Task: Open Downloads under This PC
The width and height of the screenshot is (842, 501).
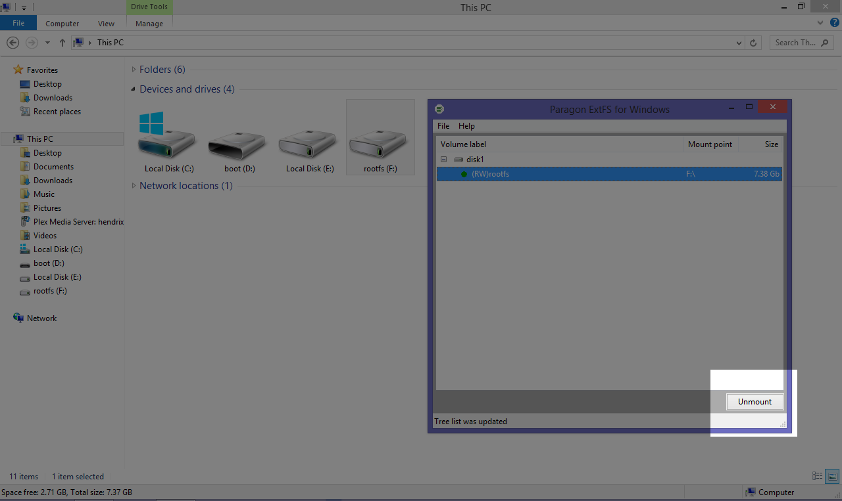Action: [x=53, y=181]
